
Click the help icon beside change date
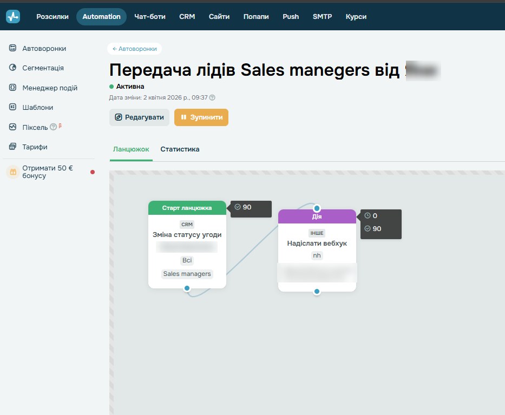212,97
